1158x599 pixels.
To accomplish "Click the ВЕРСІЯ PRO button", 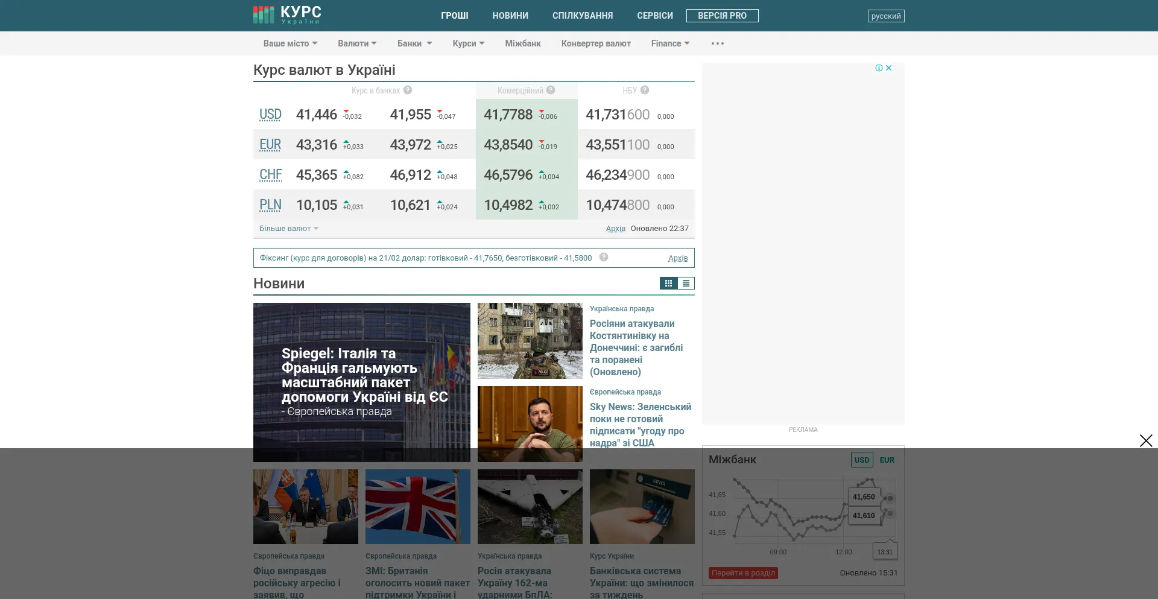I will click(723, 16).
